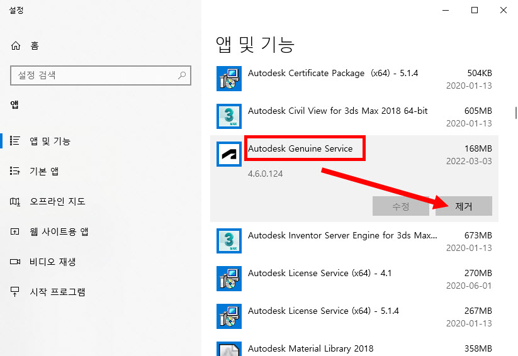Click the 605MB size value
Image resolution: width=518 pixels, height=356 pixels.
(x=478, y=111)
